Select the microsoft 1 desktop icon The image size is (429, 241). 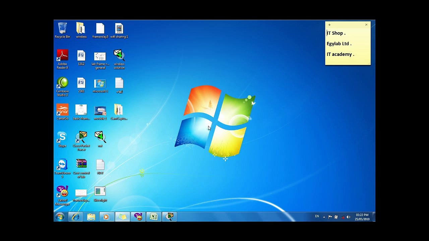[100, 85]
